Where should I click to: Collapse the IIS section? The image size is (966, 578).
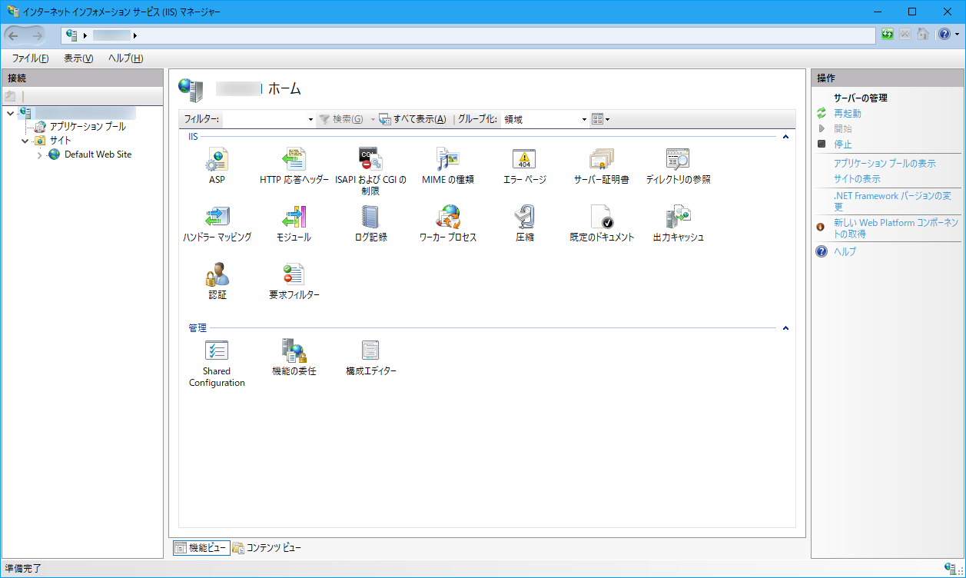pos(785,136)
